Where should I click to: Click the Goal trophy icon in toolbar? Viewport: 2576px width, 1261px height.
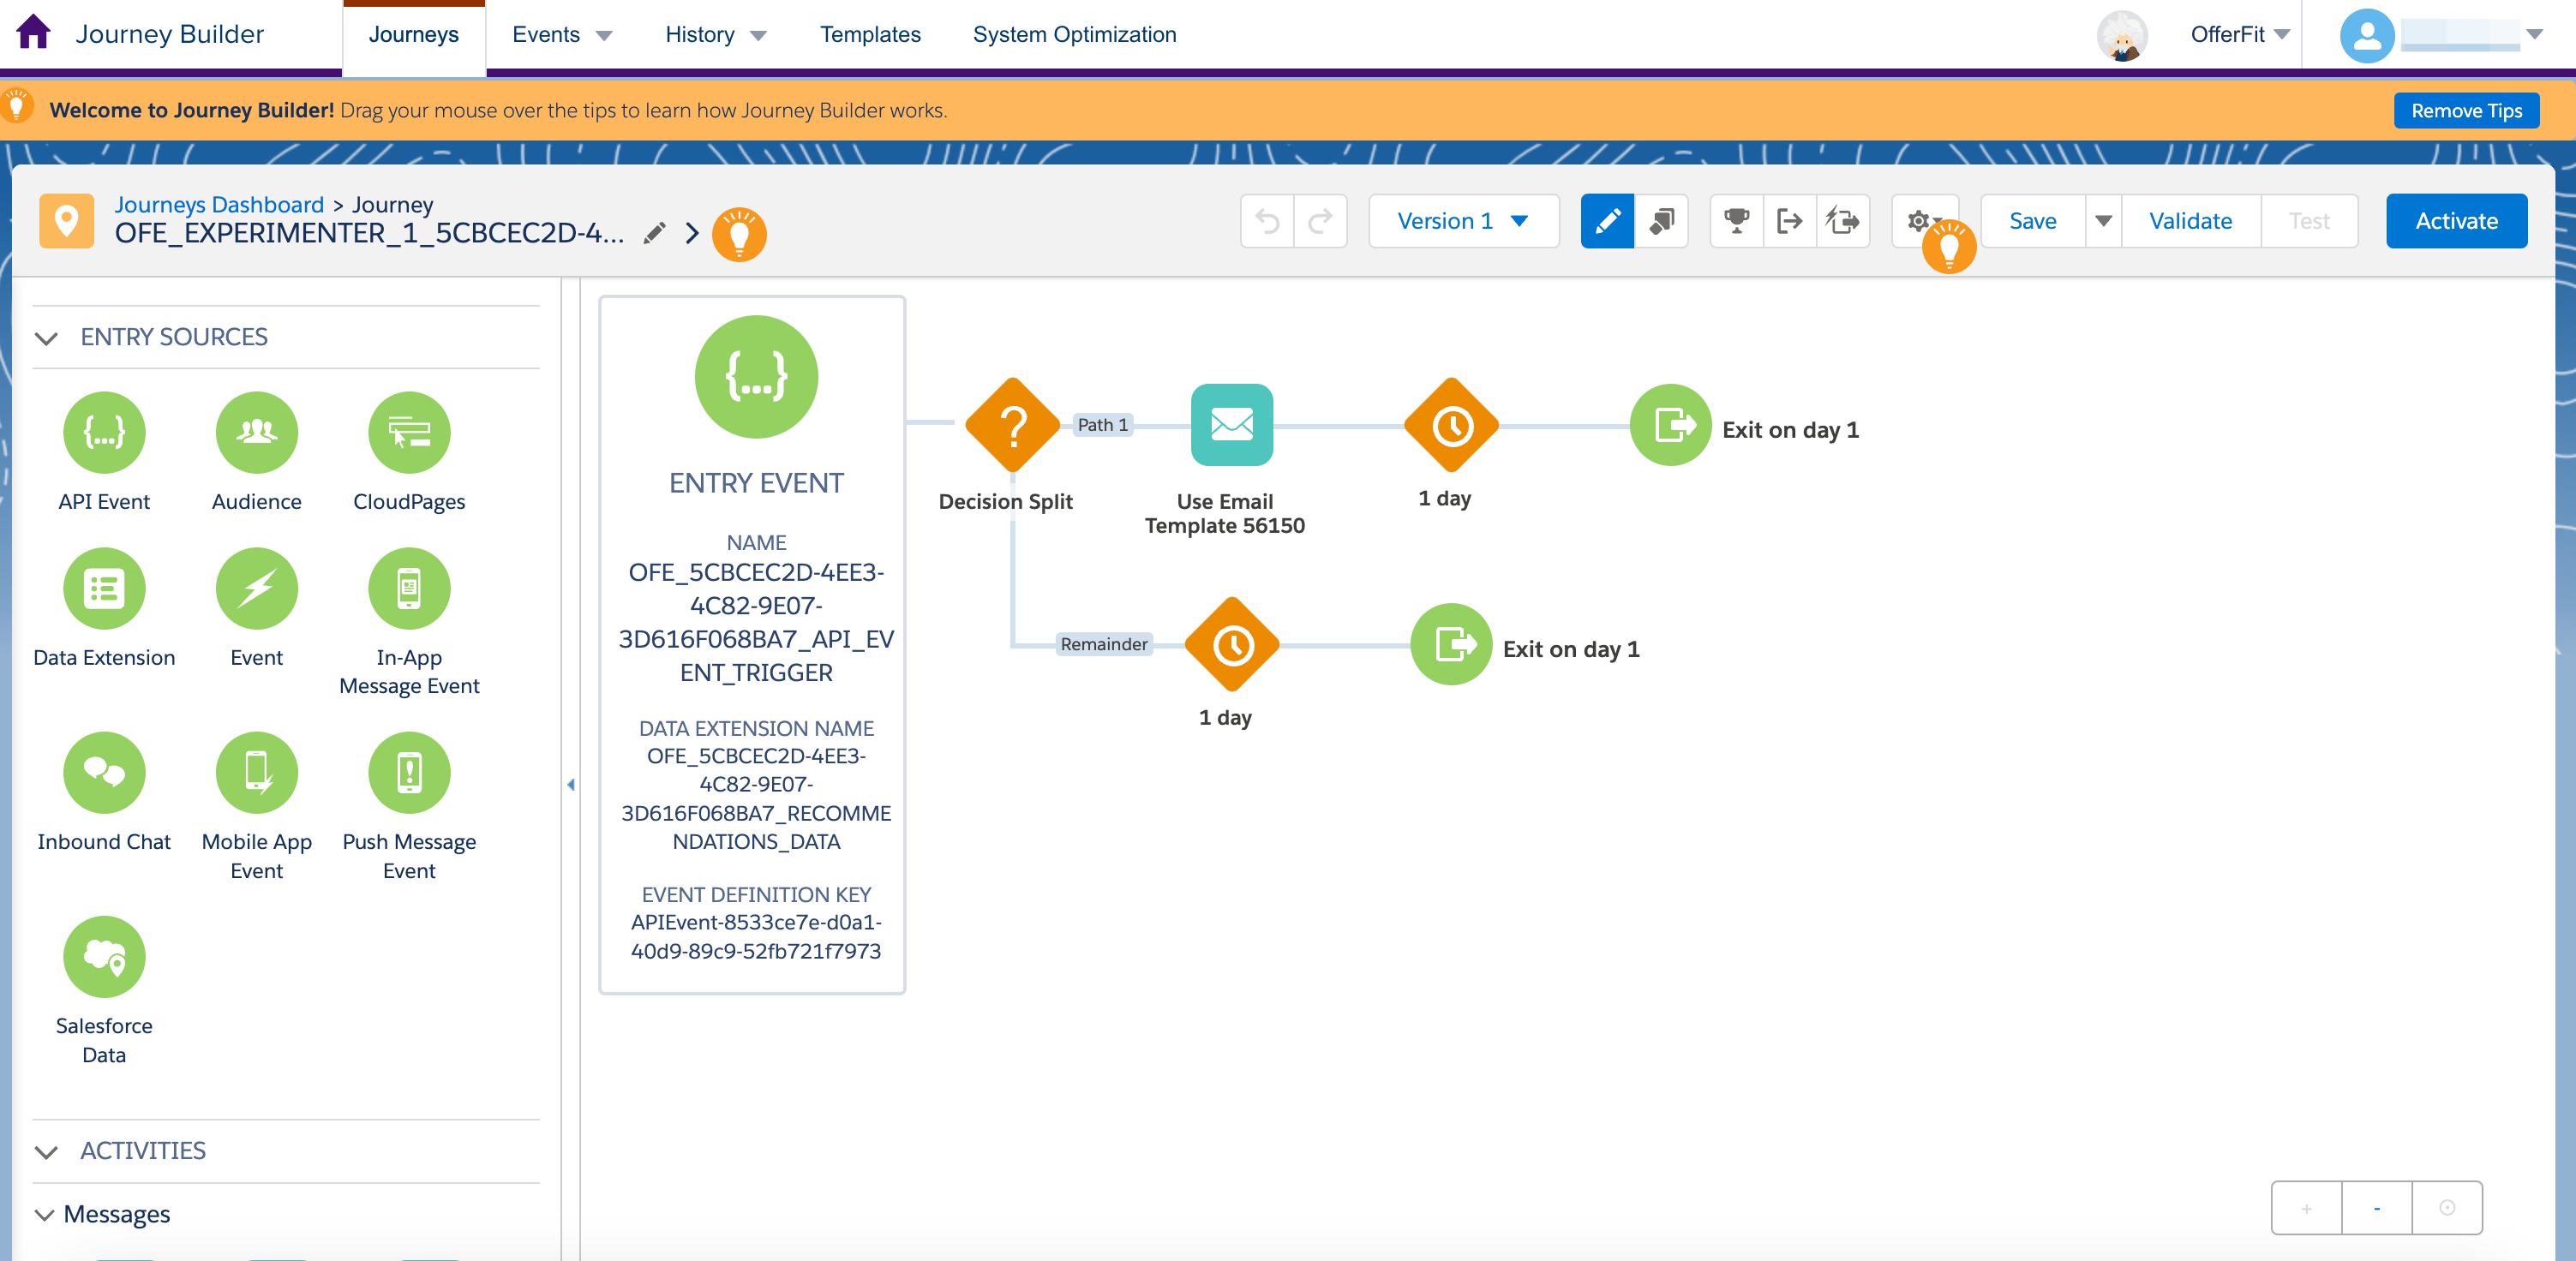pyautogui.click(x=1736, y=221)
